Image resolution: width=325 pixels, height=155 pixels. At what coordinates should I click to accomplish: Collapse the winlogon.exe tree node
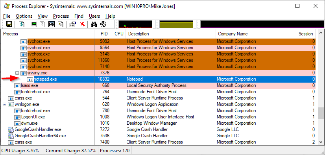5,104
